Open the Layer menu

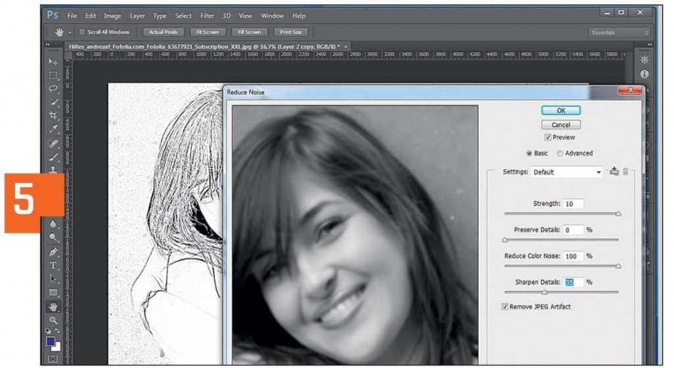point(138,15)
